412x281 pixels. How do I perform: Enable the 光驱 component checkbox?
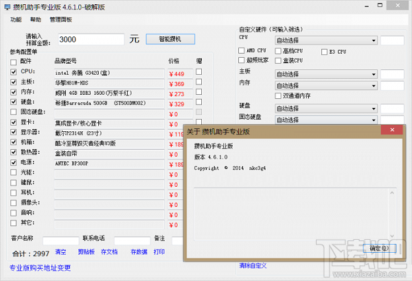pos(14,172)
